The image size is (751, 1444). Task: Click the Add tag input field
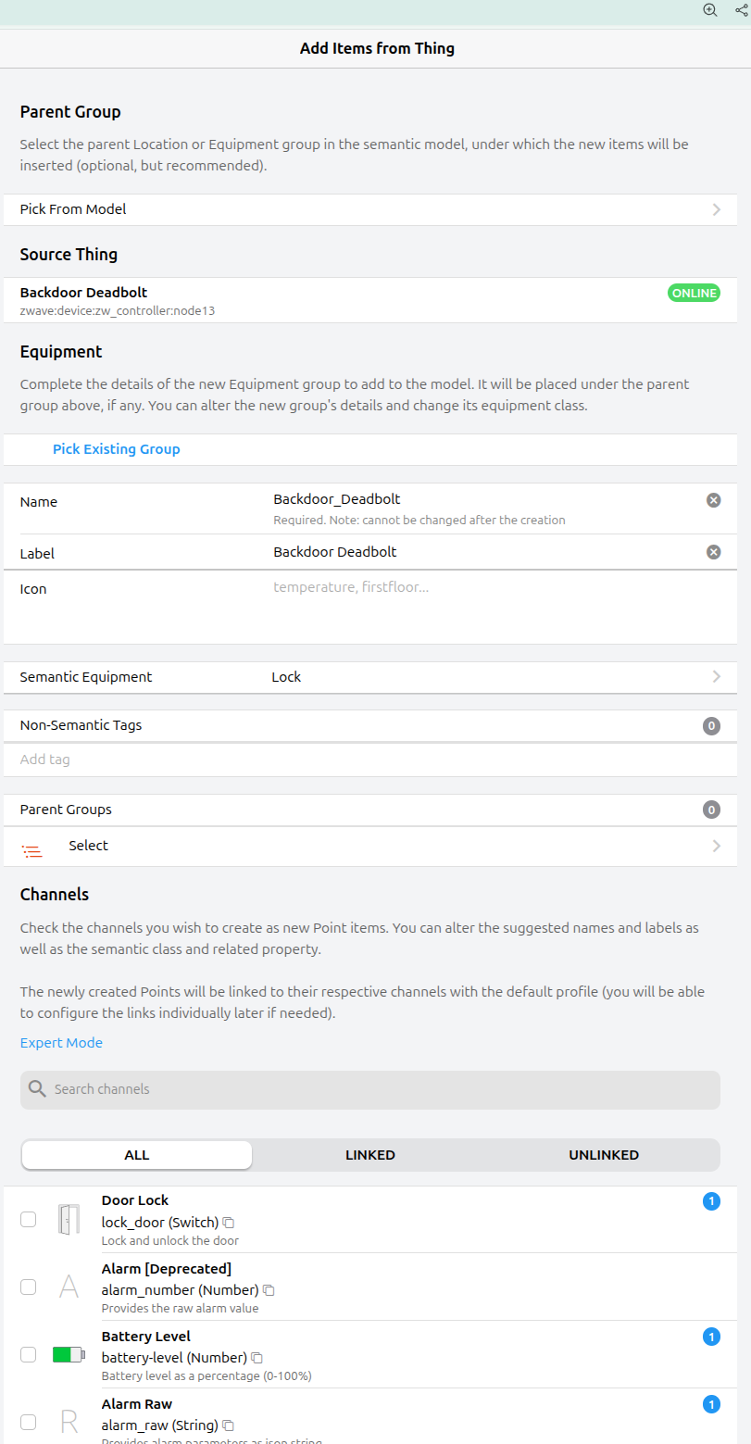coord(370,760)
